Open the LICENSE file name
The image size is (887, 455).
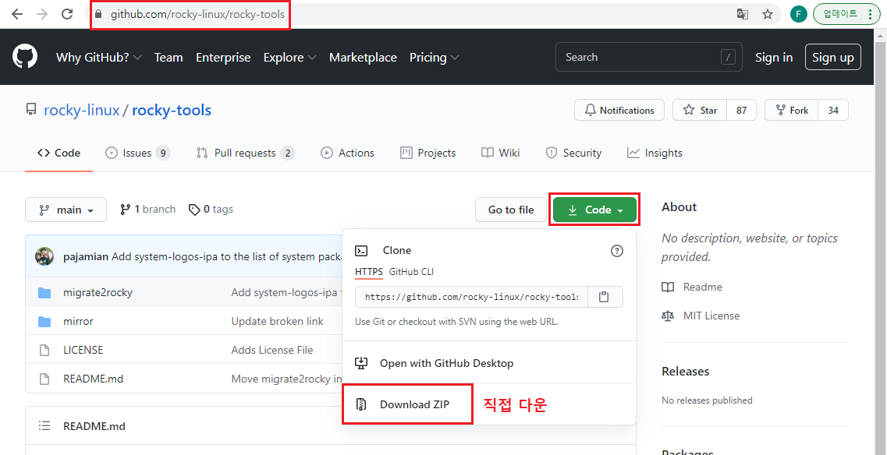pyautogui.click(x=83, y=350)
